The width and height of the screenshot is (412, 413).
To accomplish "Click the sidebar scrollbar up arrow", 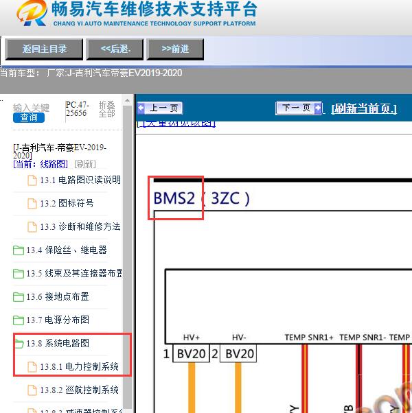I will coord(127,100).
